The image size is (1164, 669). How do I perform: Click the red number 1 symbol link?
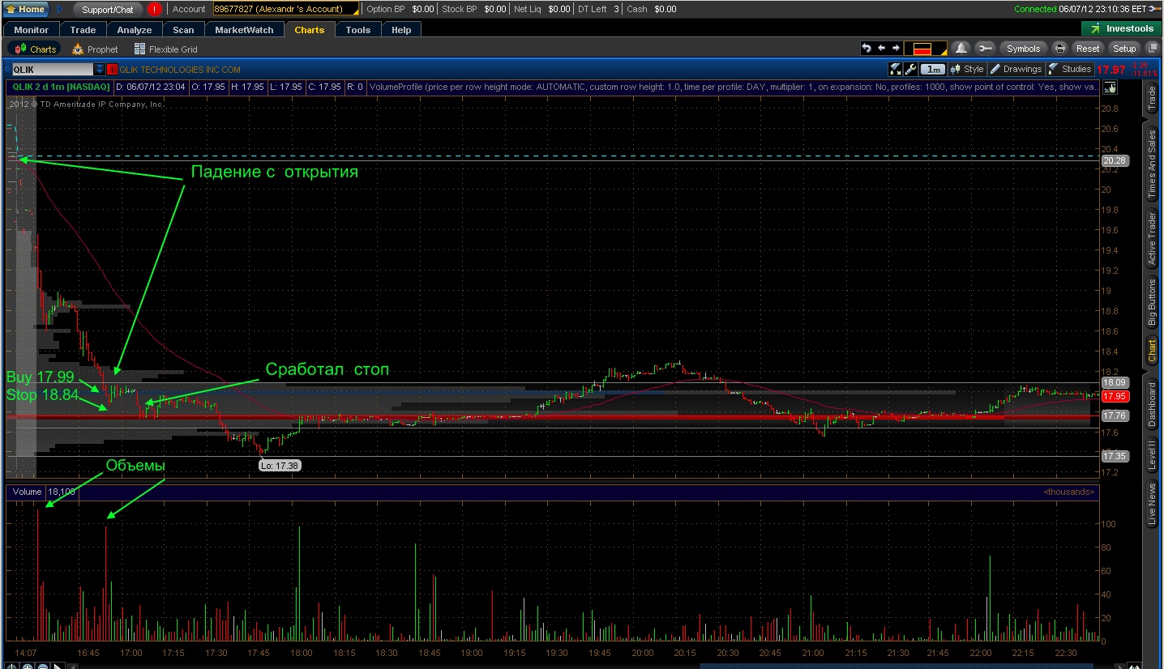112,70
